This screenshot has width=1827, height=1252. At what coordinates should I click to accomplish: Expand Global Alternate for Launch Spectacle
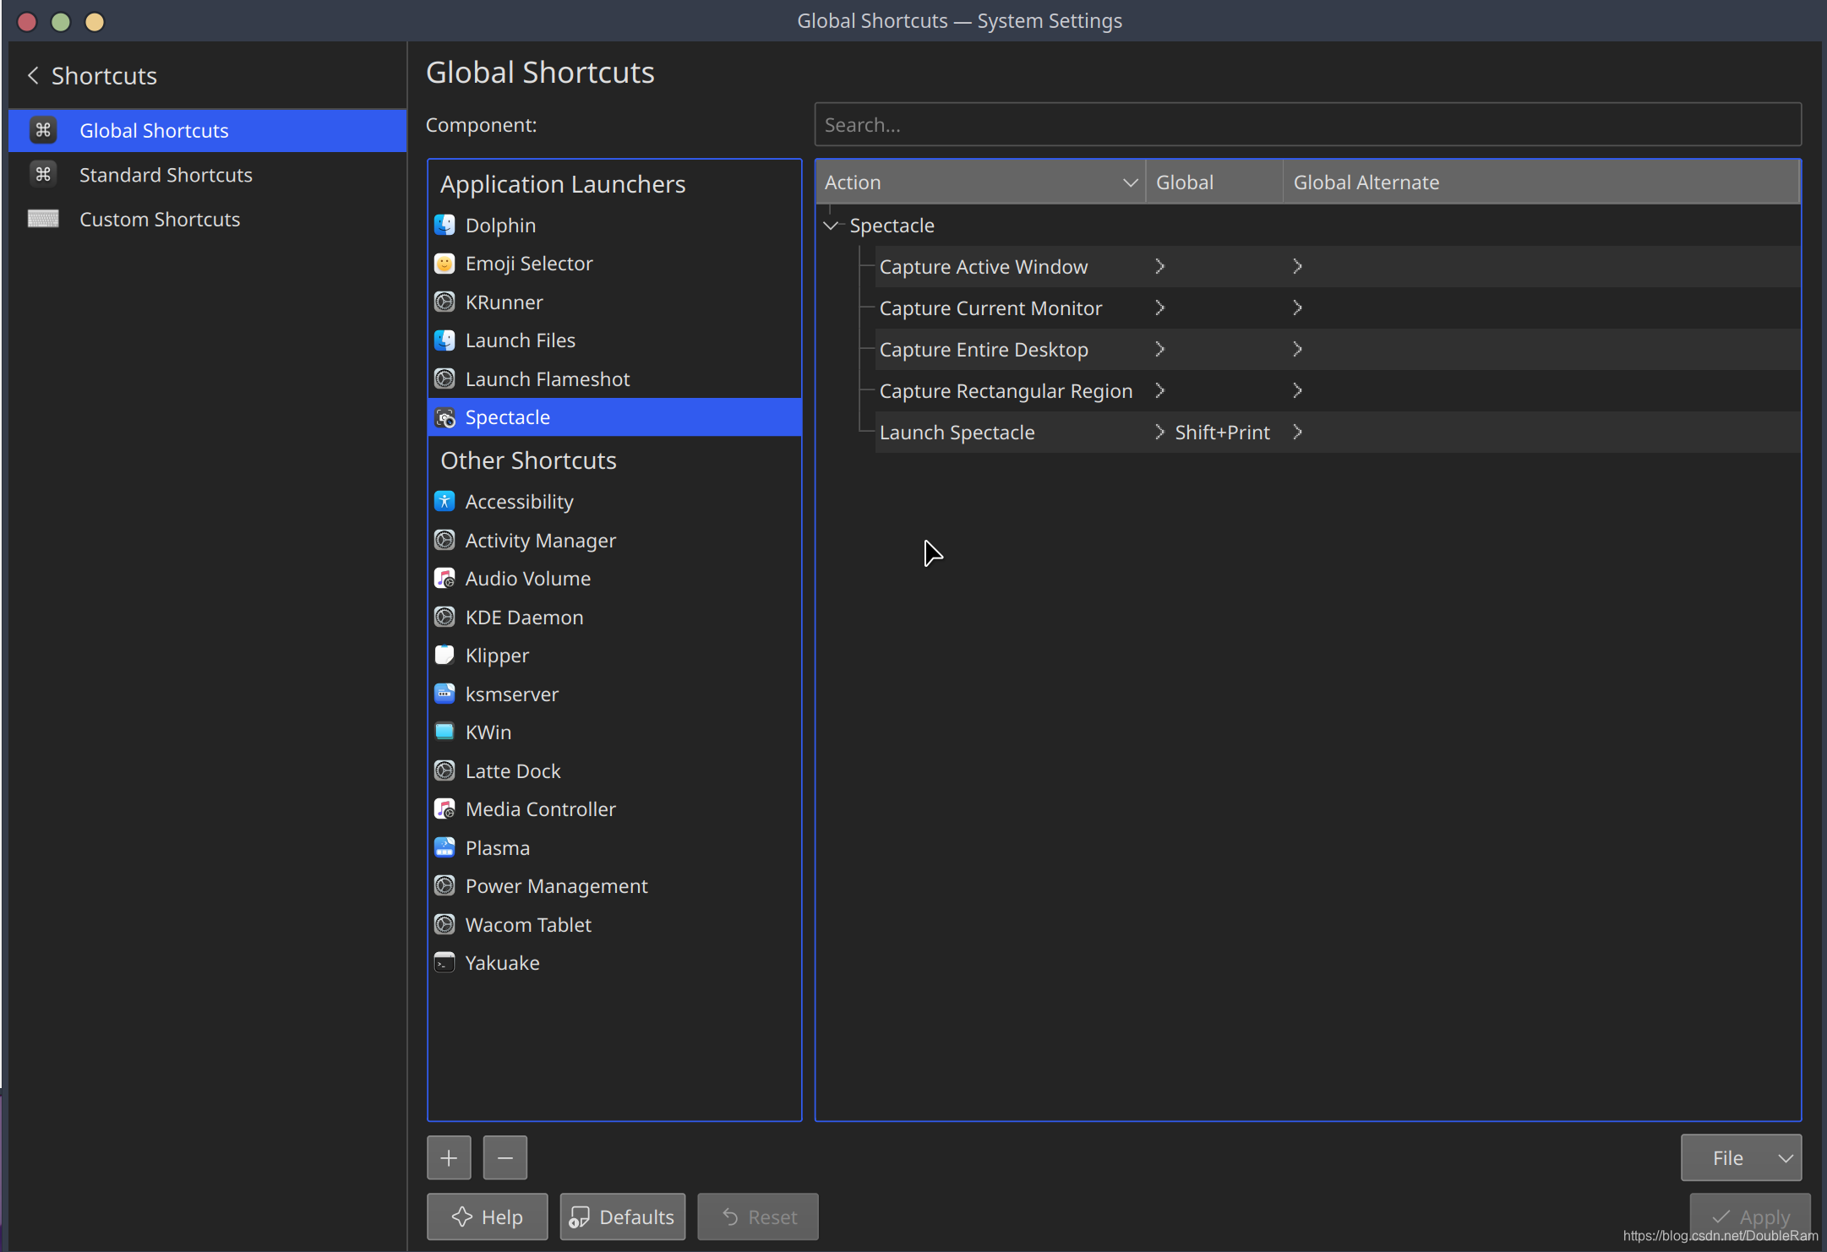(1298, 432)
